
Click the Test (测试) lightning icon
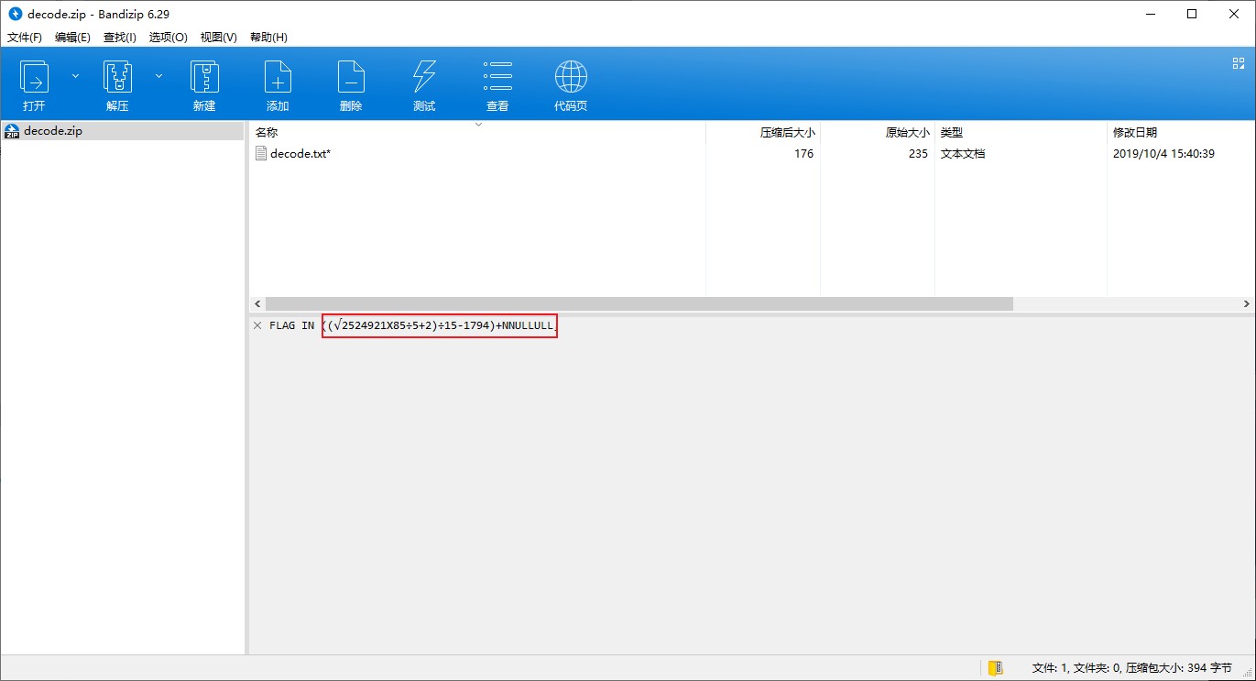[x=424, y=77]
